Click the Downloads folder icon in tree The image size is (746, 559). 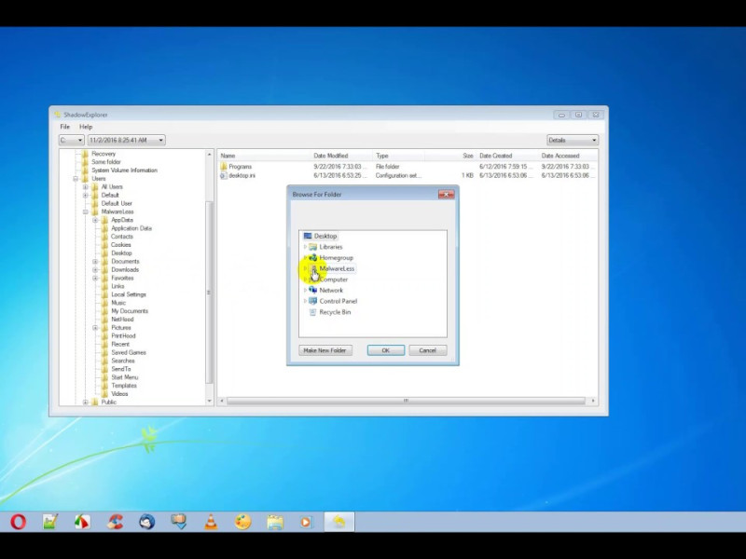(104, 269)
